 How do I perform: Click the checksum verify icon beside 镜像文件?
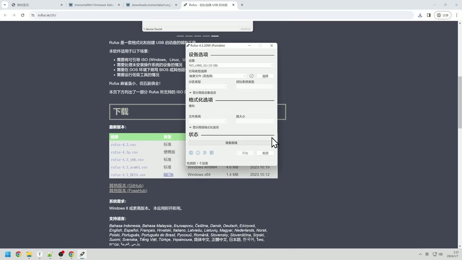click(x=252, y=76)
